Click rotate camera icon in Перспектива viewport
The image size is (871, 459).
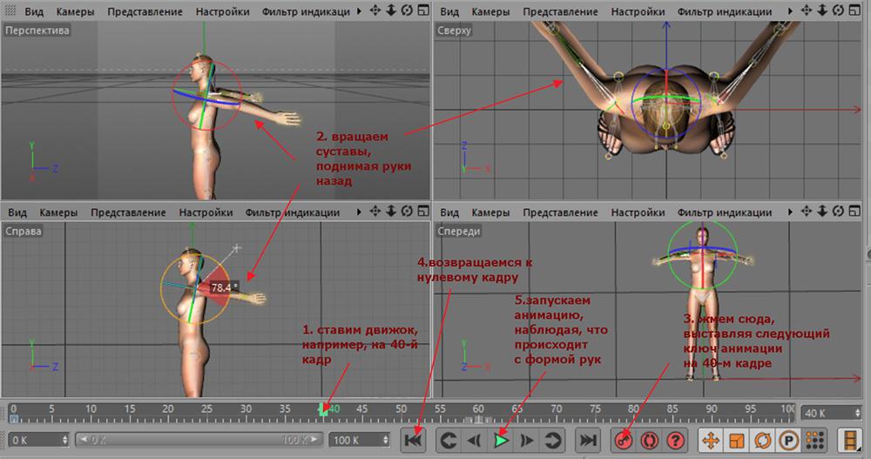click(407, 10)
